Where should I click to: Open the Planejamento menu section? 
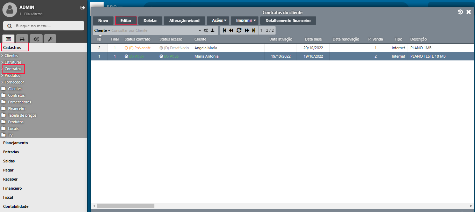pyautogui.click(x=15, y=143)
